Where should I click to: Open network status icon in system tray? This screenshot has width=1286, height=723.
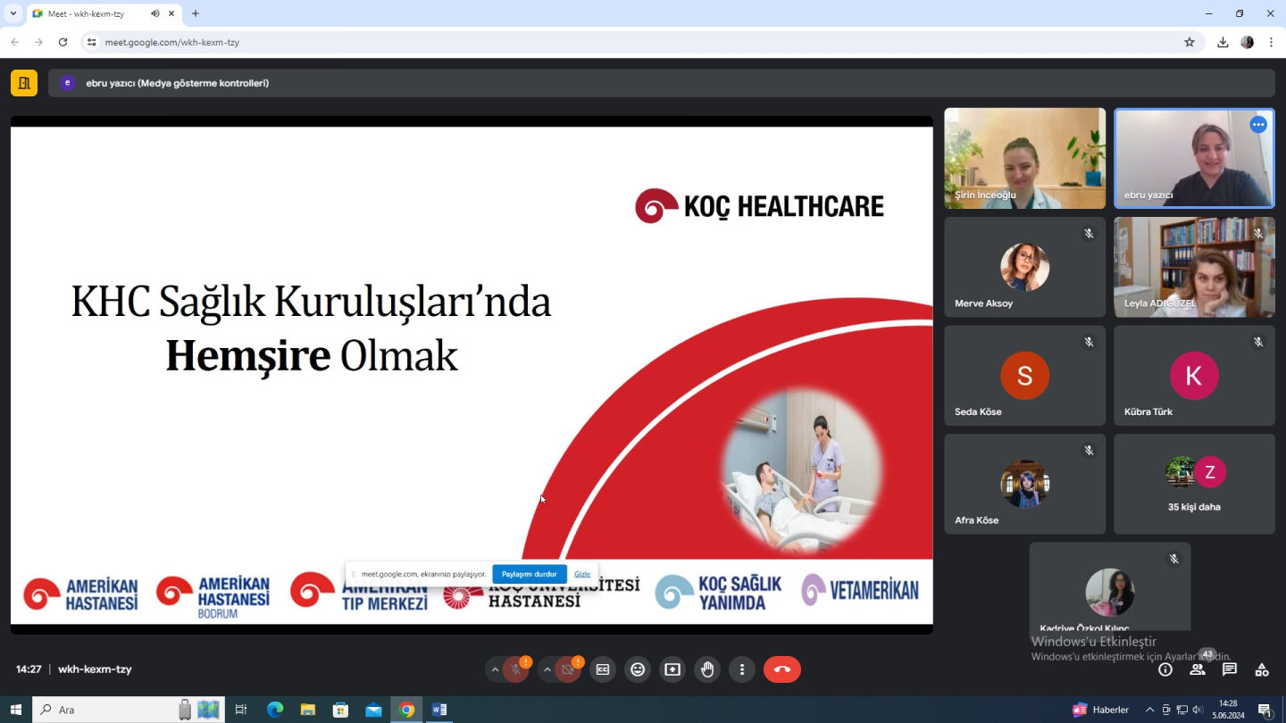click(1182, 710)
